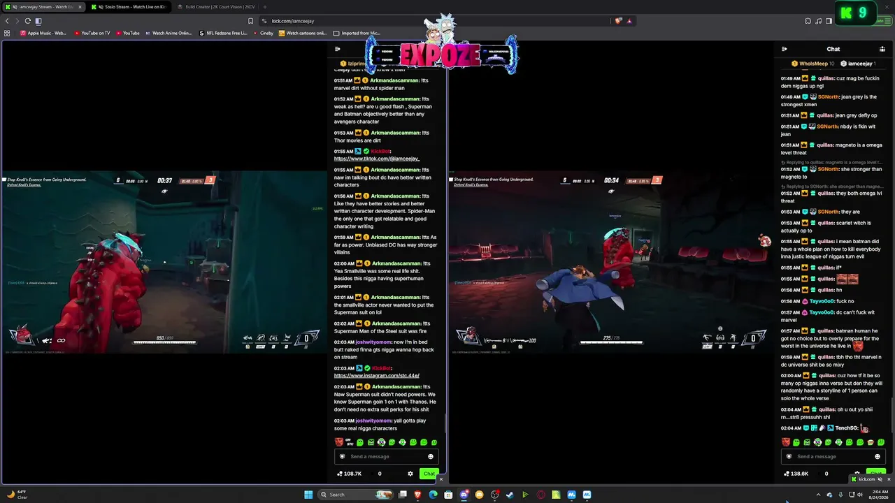This screenshot has height=503, width=895.
Task: Reload the current page
Action: coord(28,21)
